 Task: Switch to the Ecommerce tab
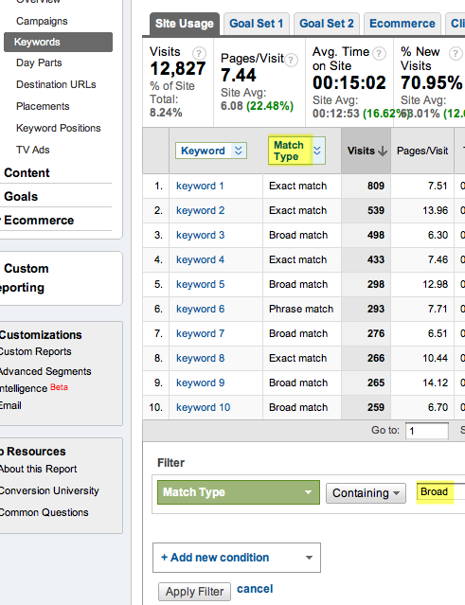click(x=402, y=24)
